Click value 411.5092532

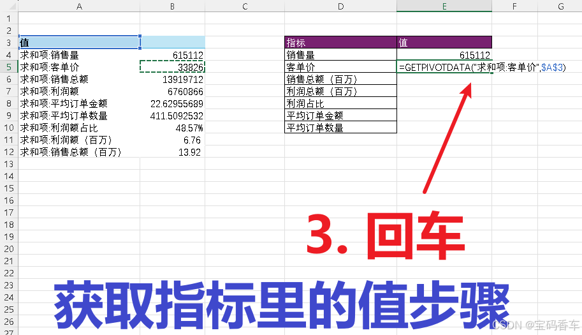click(x=173, y=115)
